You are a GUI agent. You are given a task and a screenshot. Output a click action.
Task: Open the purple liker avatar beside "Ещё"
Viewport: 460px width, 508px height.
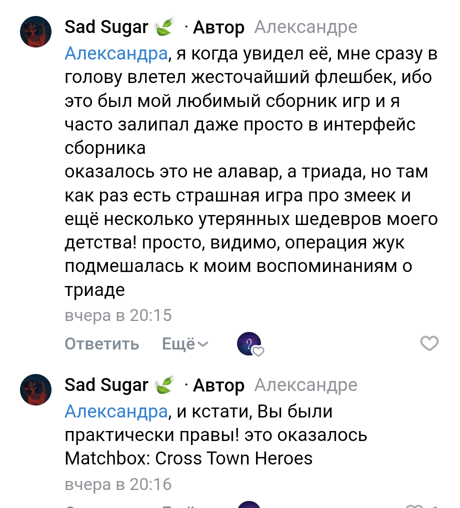point(249,344)
